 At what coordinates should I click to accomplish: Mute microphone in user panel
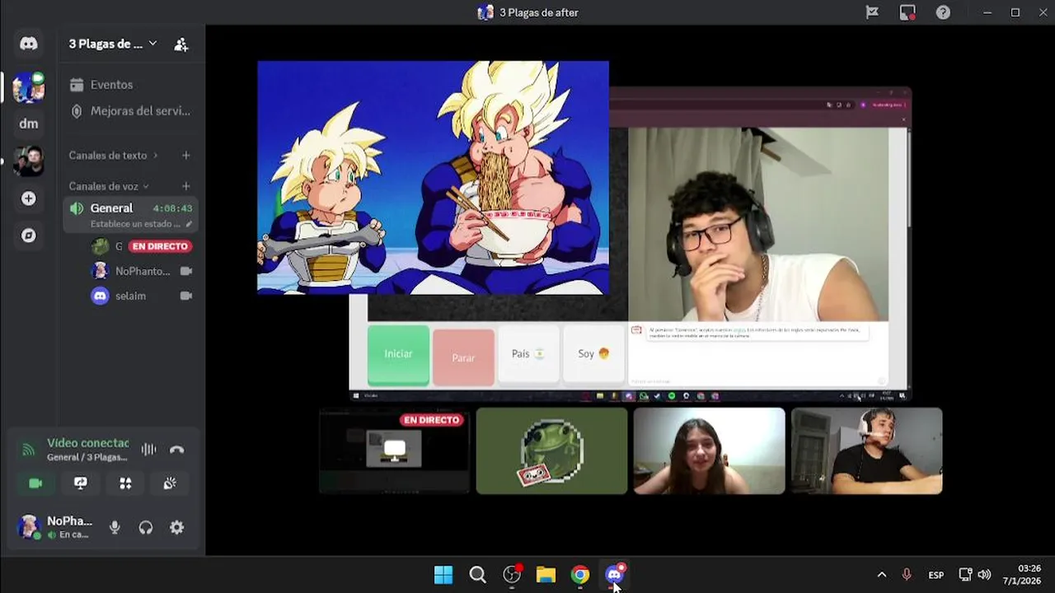pyautogui.click(x=115, y=528)
